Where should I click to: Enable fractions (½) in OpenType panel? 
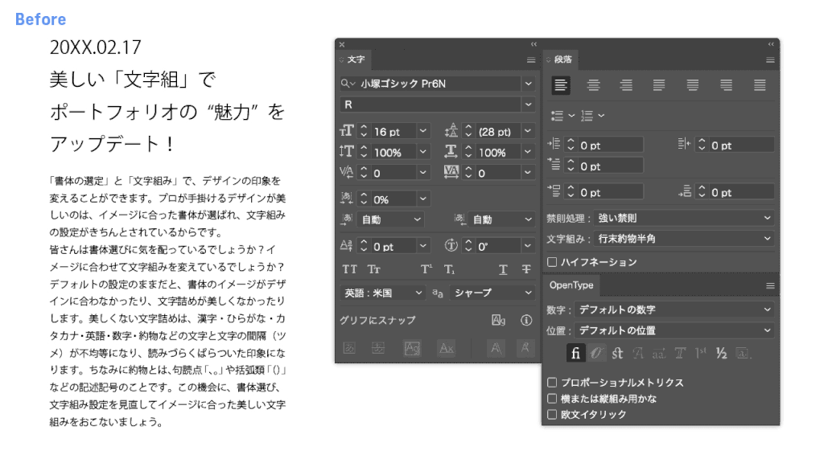click(722, 354)
